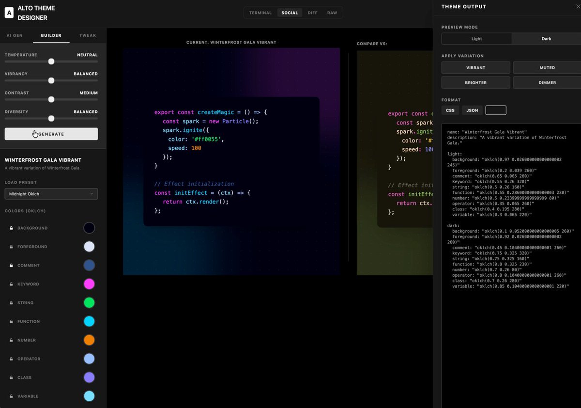
Task: Toggle the lock next to Variable
Action: (11, 396)
